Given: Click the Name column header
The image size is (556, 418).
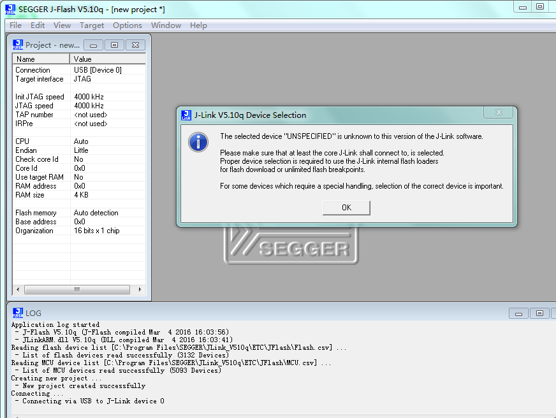Looking at the screenshot, I should coord(41,59).
